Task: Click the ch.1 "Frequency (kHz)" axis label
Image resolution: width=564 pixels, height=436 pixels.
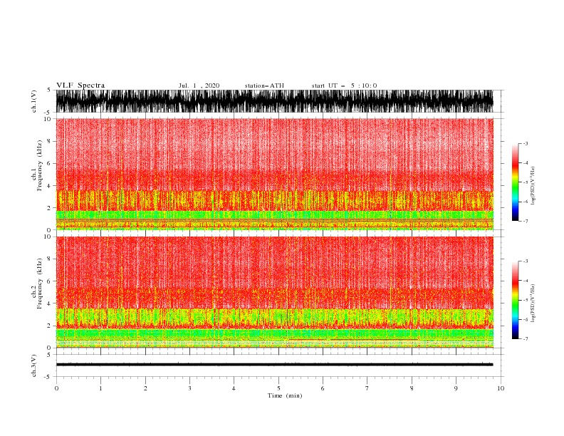Action: point(39,165)
